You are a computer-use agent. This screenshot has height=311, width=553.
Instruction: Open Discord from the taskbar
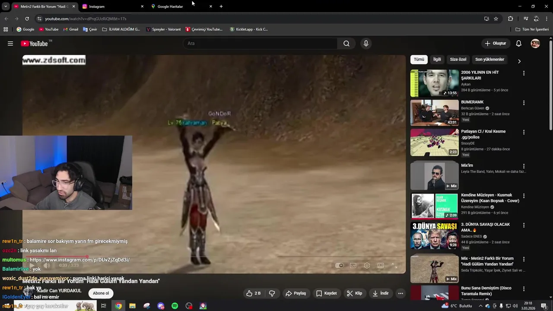[x=161, y=306]
